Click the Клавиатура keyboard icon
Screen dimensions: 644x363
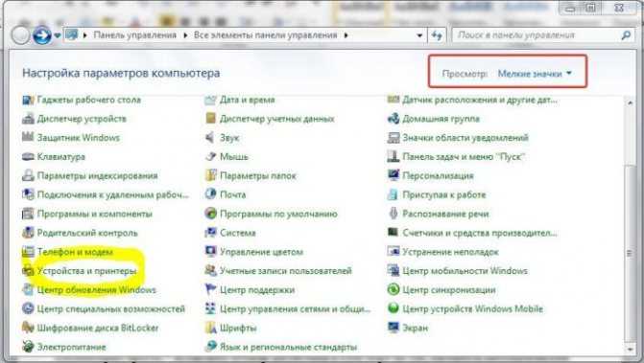click(28, 157)
